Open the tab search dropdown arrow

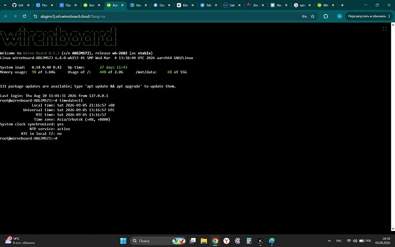[x=5, y=5]
